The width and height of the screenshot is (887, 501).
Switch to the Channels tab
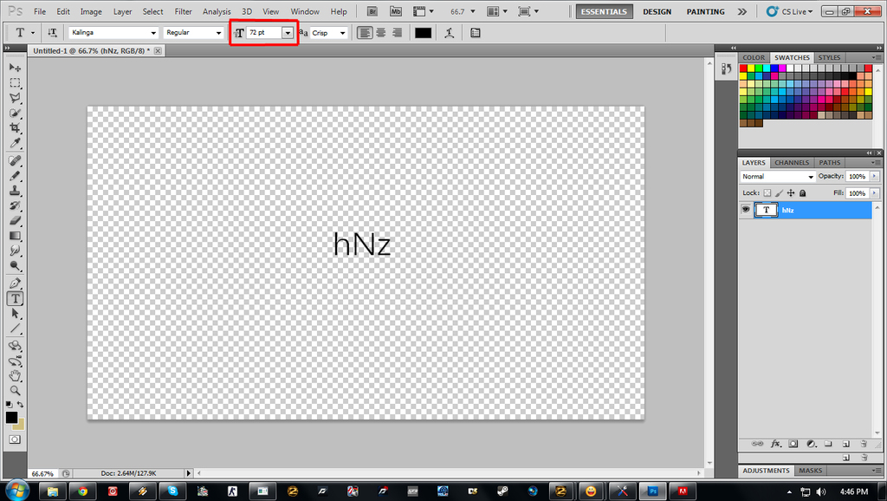coord(791,162)
